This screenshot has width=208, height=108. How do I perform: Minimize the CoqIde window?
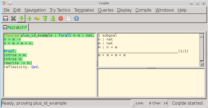pyautogui.click(x=191, y=3)
